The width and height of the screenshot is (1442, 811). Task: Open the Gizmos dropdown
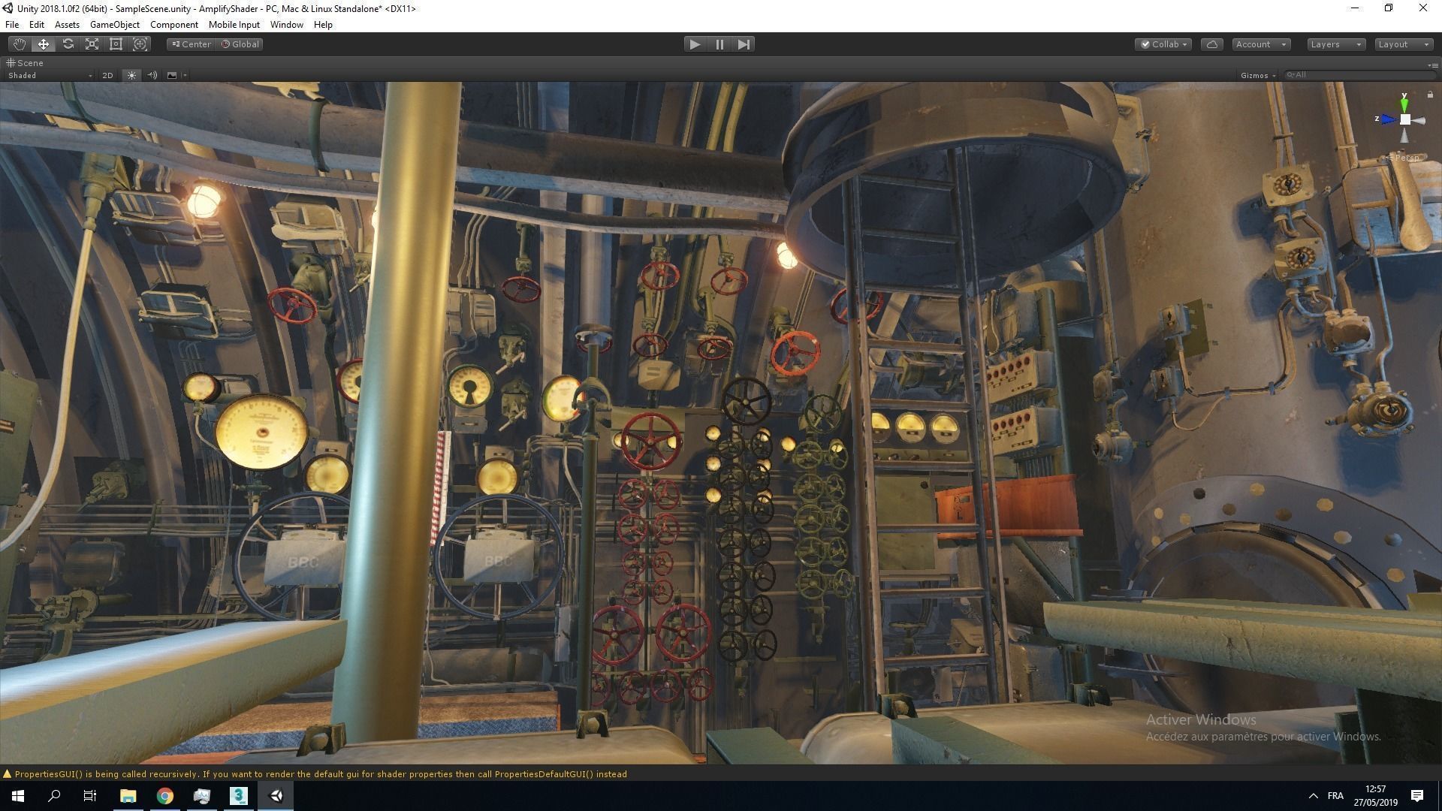tap(1258, 75)
